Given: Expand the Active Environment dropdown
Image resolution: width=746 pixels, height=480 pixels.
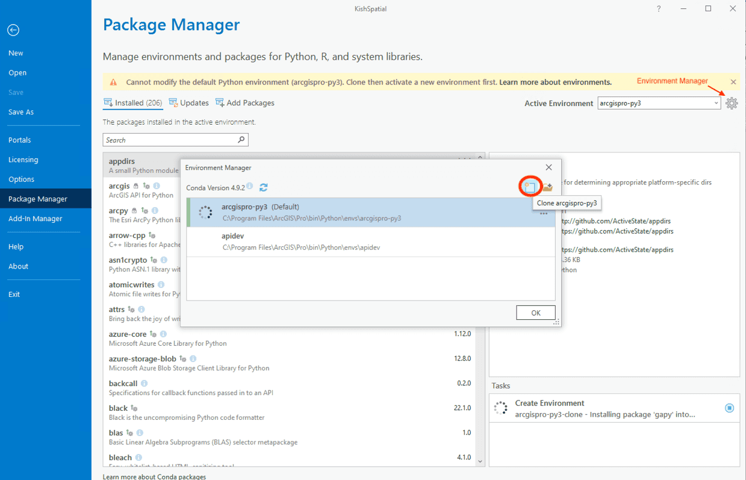Looking at the screenshot, I should pyautogui.click(x=716, y=103).
